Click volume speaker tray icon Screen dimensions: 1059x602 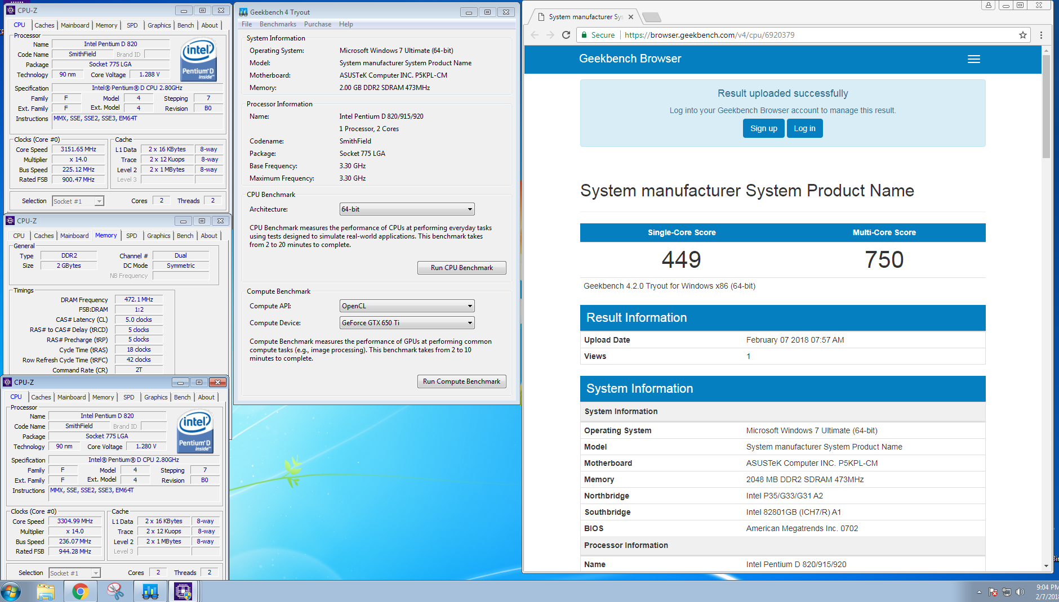coord(1020,592)
